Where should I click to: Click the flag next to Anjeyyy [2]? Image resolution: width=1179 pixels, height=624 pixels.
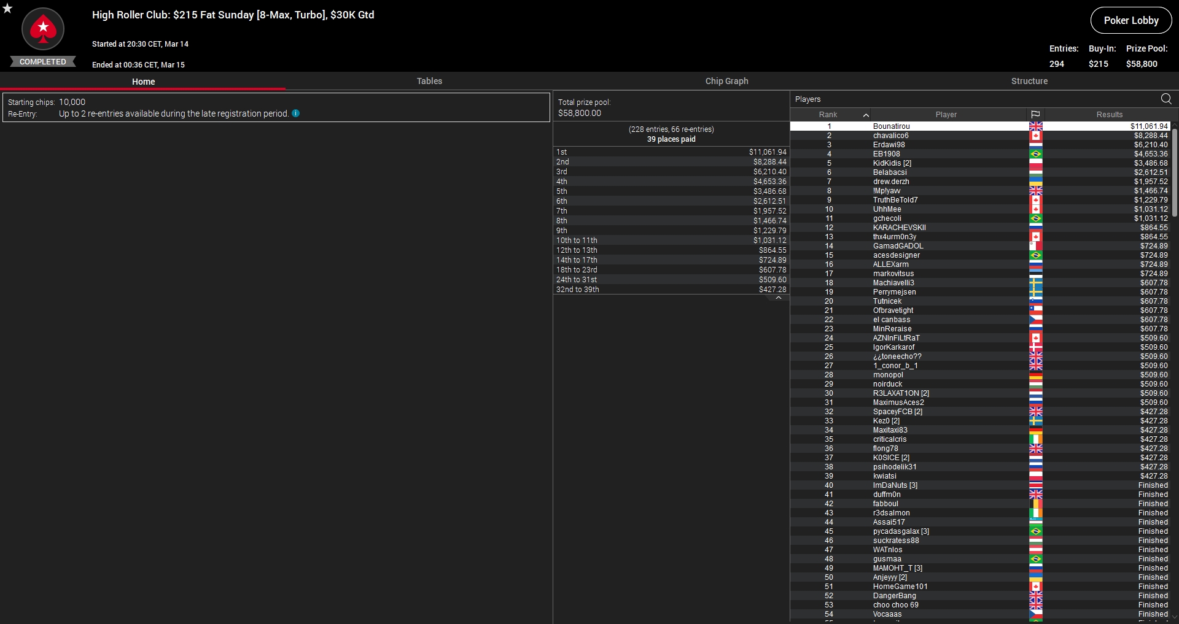(1036, 577)
